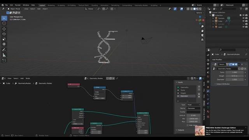Image resolution: width=249 pixels, height=140 pixels.
Task: Switch orthographic view with grid icon
Action: (202, 40)
